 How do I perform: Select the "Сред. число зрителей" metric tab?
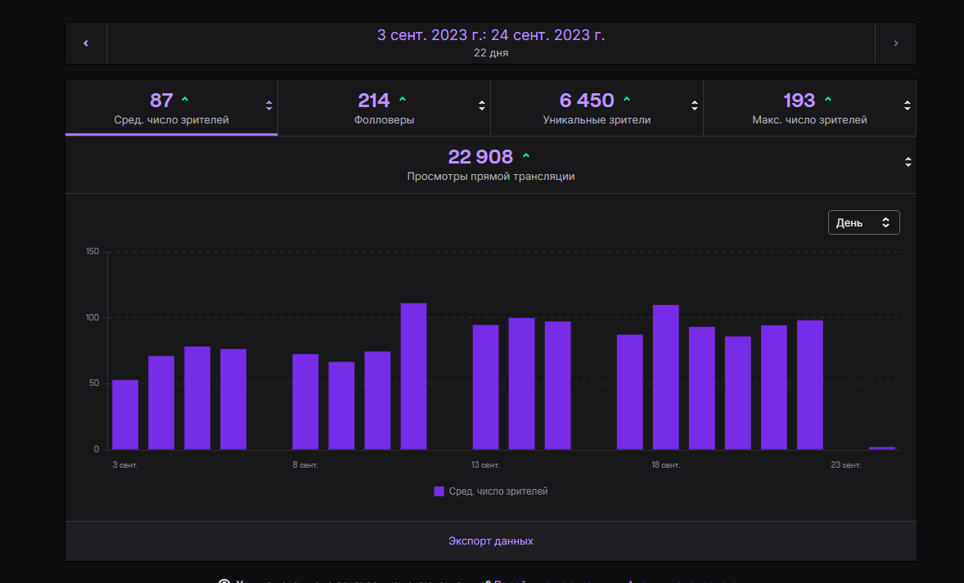[171, 108]
